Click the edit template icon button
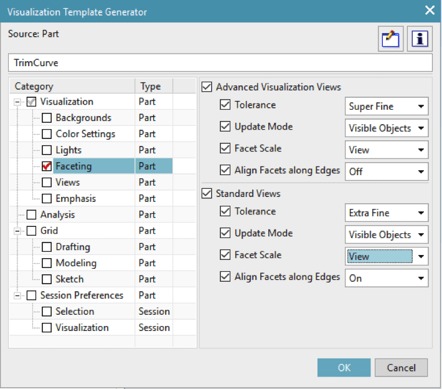 click(390, 39)
